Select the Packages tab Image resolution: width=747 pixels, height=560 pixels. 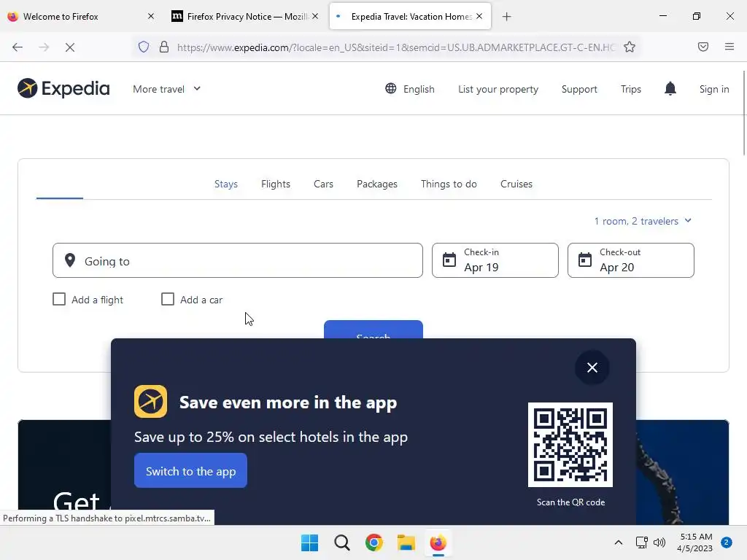click(377, 184)
